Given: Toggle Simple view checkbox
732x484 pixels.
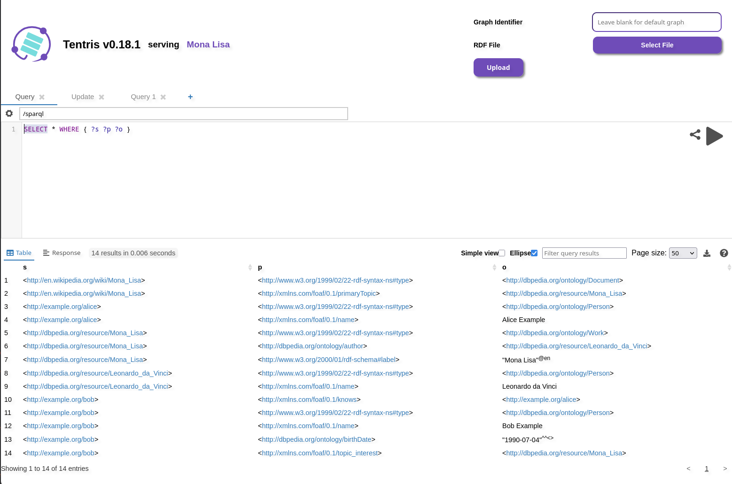Looking at the screenshot, I should [502, 253].
